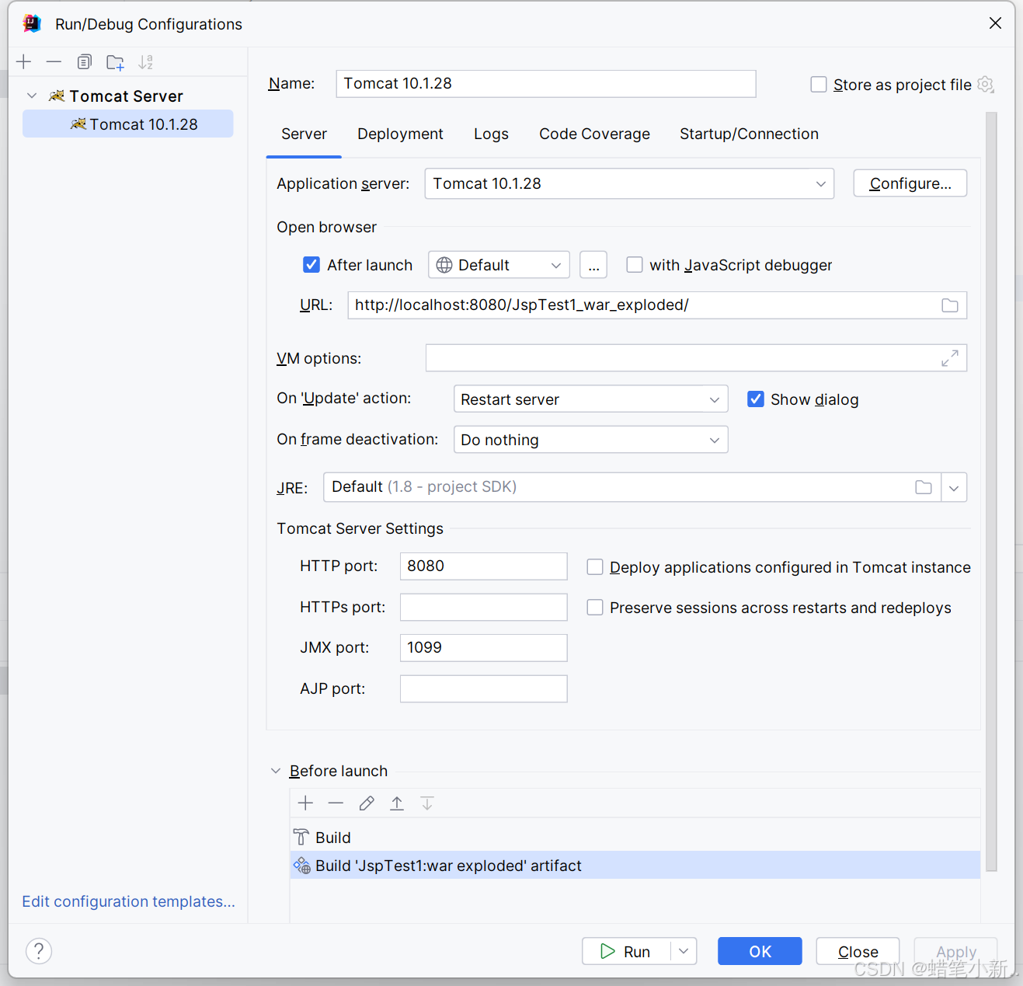
Task: Open the Run button dropdown arrow
Action: click(684, 951)
